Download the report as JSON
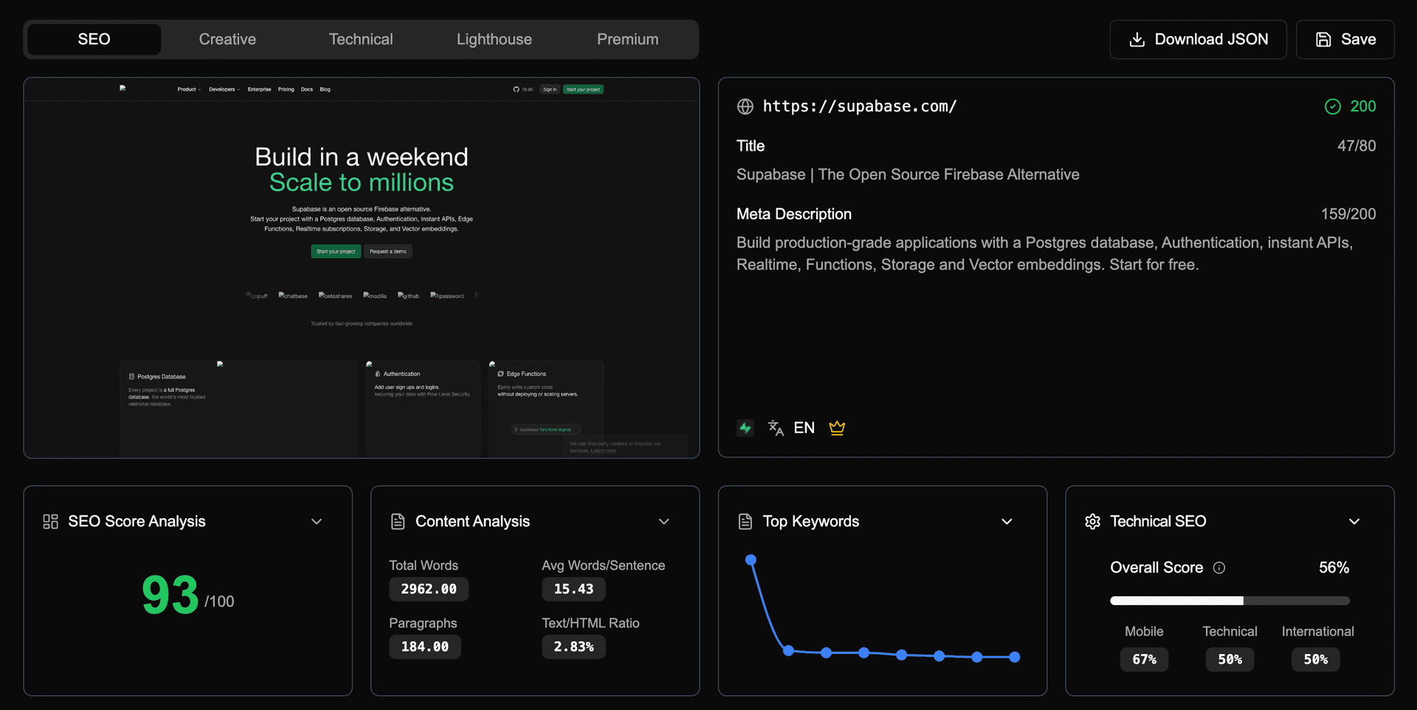This screenshot has height=710, width=1417. coord(1198,39)
